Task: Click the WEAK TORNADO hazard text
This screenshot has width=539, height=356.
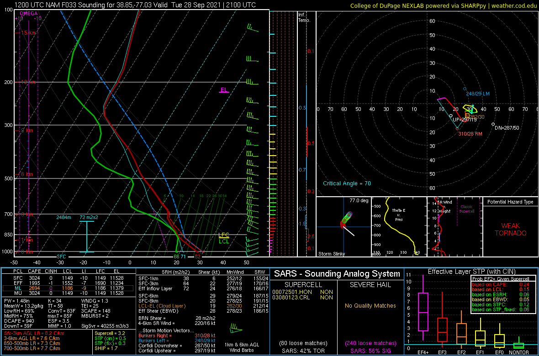Action: [x=510, y=230]
